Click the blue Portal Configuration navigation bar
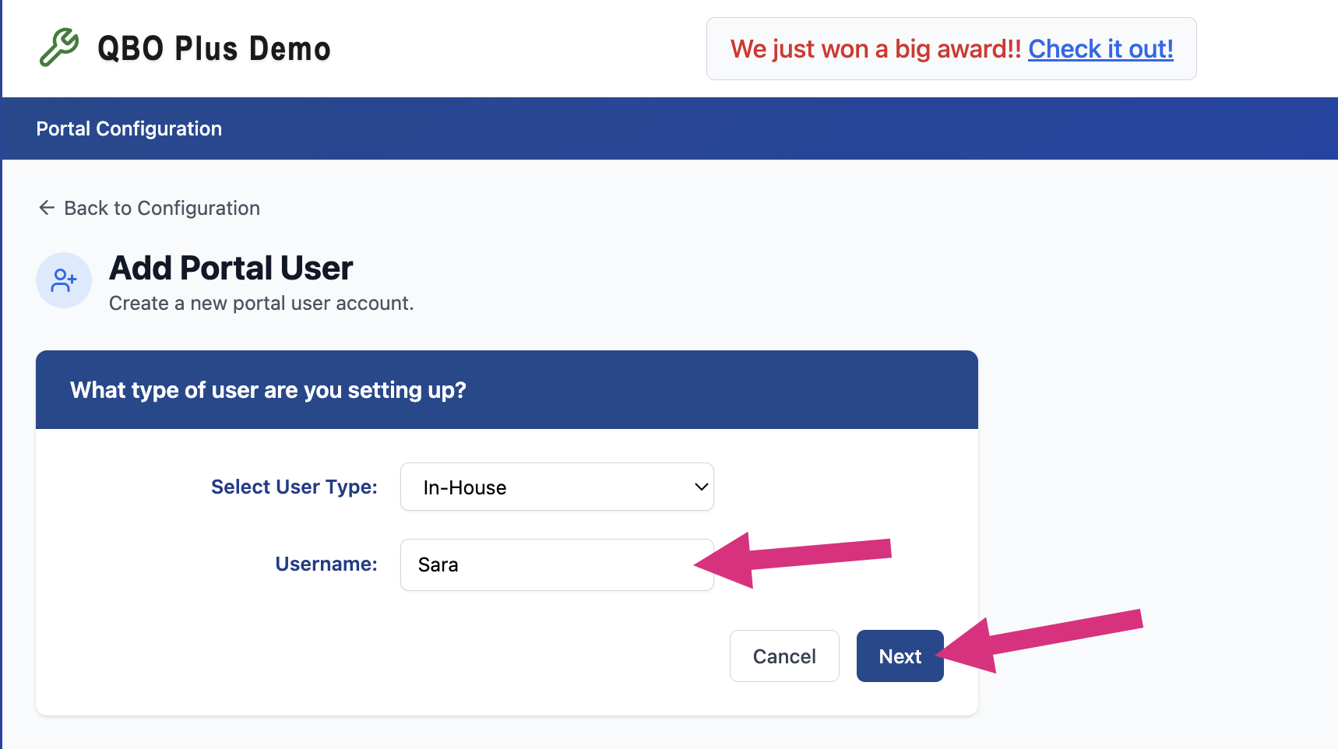This screenshot has height=749, width=1338. pos(670,128)
